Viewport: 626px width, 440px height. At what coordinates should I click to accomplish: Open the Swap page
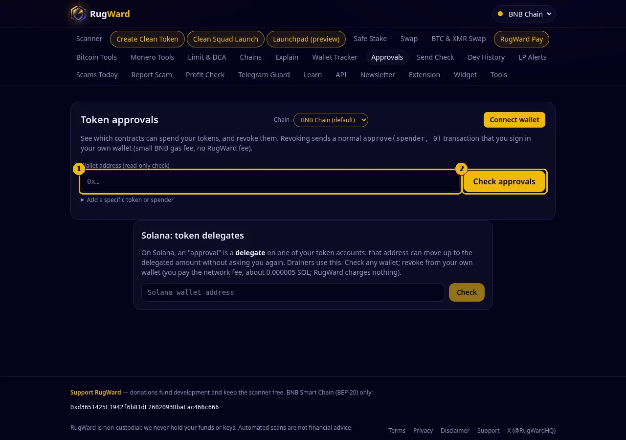click(x=409, y=39)
